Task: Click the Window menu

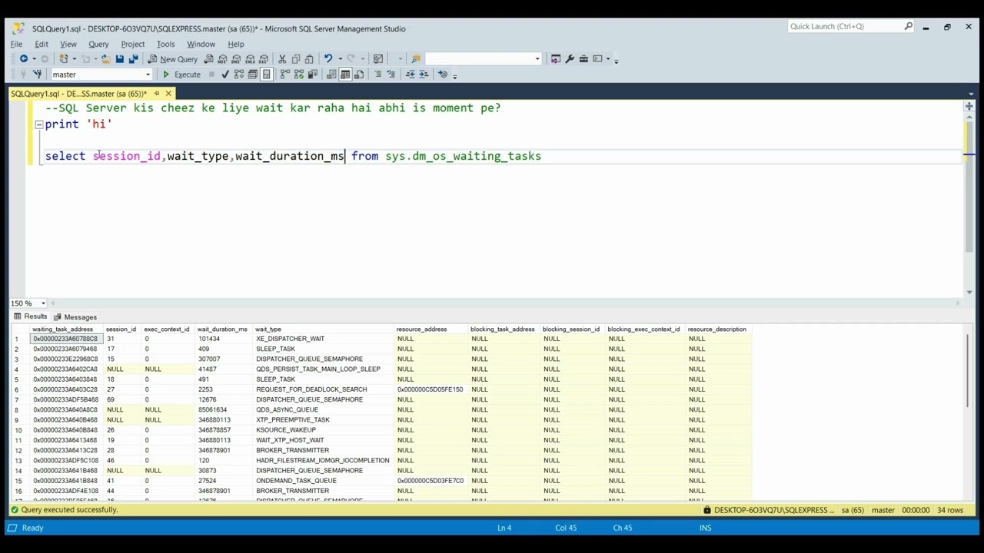Action: (x=201, y=44)
